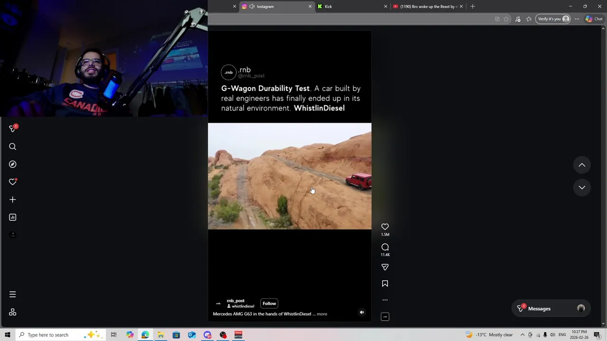The width and height of the screenshot is (607, 341).
Task: Create a new post with plus icon
Action: (13, 200)
